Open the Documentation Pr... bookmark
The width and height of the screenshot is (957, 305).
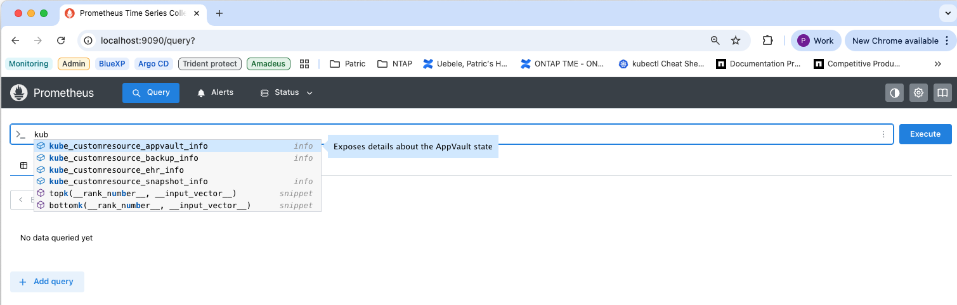(758, 64)
